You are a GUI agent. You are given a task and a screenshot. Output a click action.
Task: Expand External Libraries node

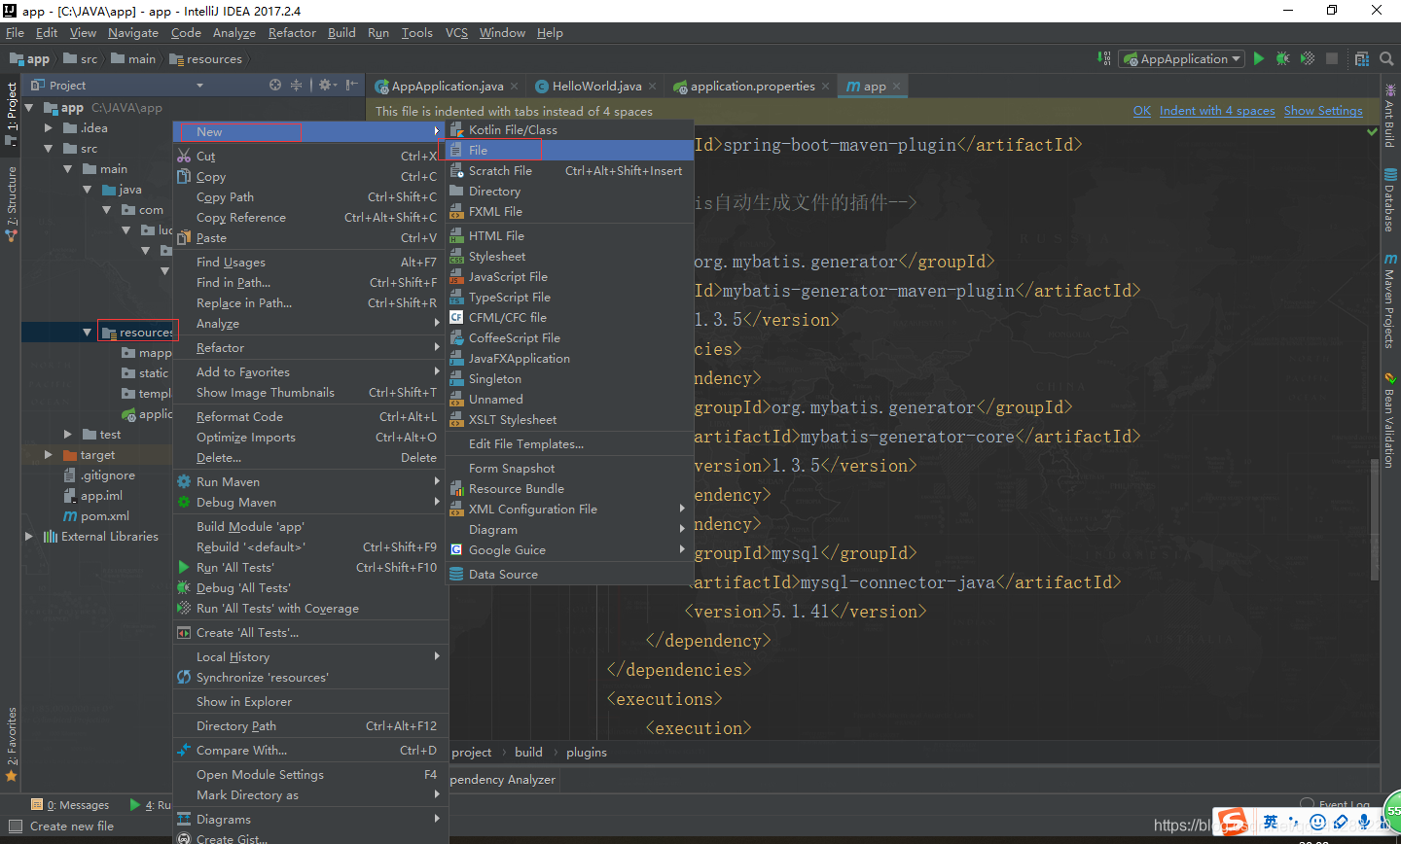(28, 536)
